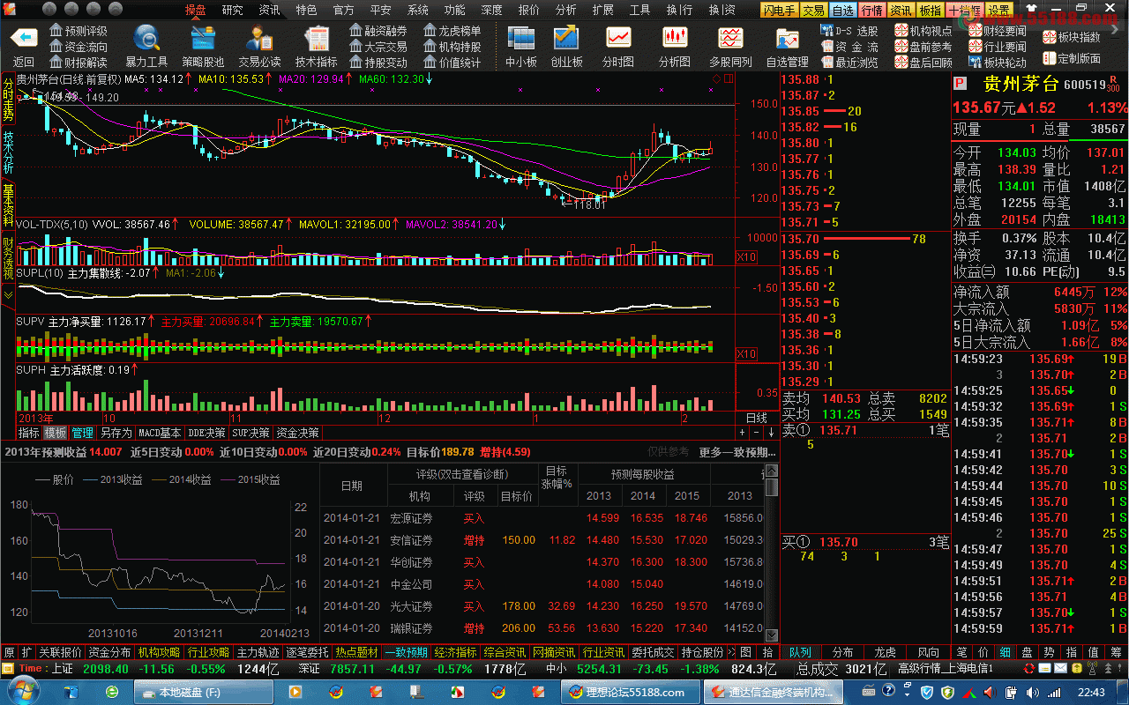Select the 技术分析 side tab
The height and width of the screenshot is (705, 1129).
[8, 152]
